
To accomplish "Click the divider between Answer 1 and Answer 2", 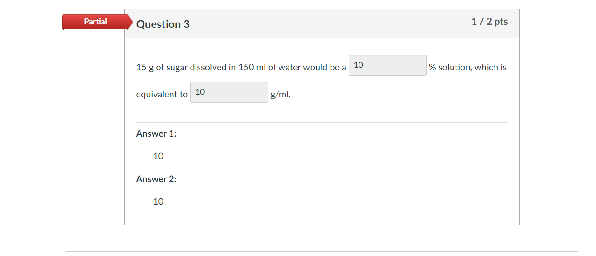I will (322, 168).
